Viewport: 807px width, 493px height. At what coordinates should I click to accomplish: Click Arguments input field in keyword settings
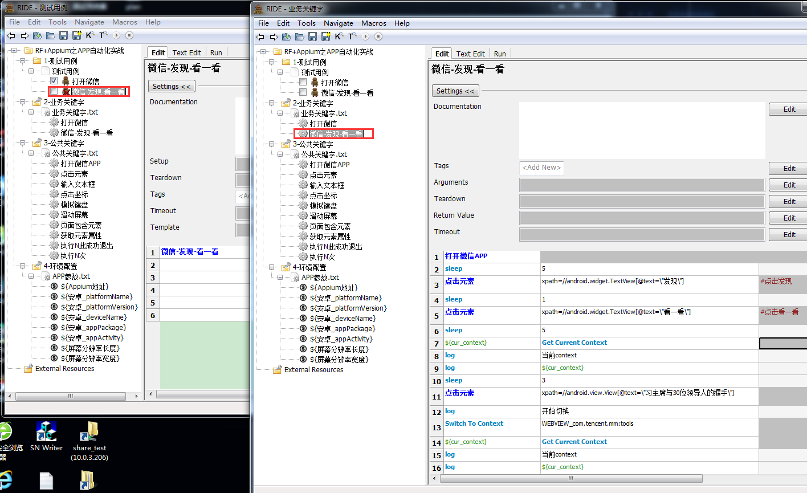642,185
